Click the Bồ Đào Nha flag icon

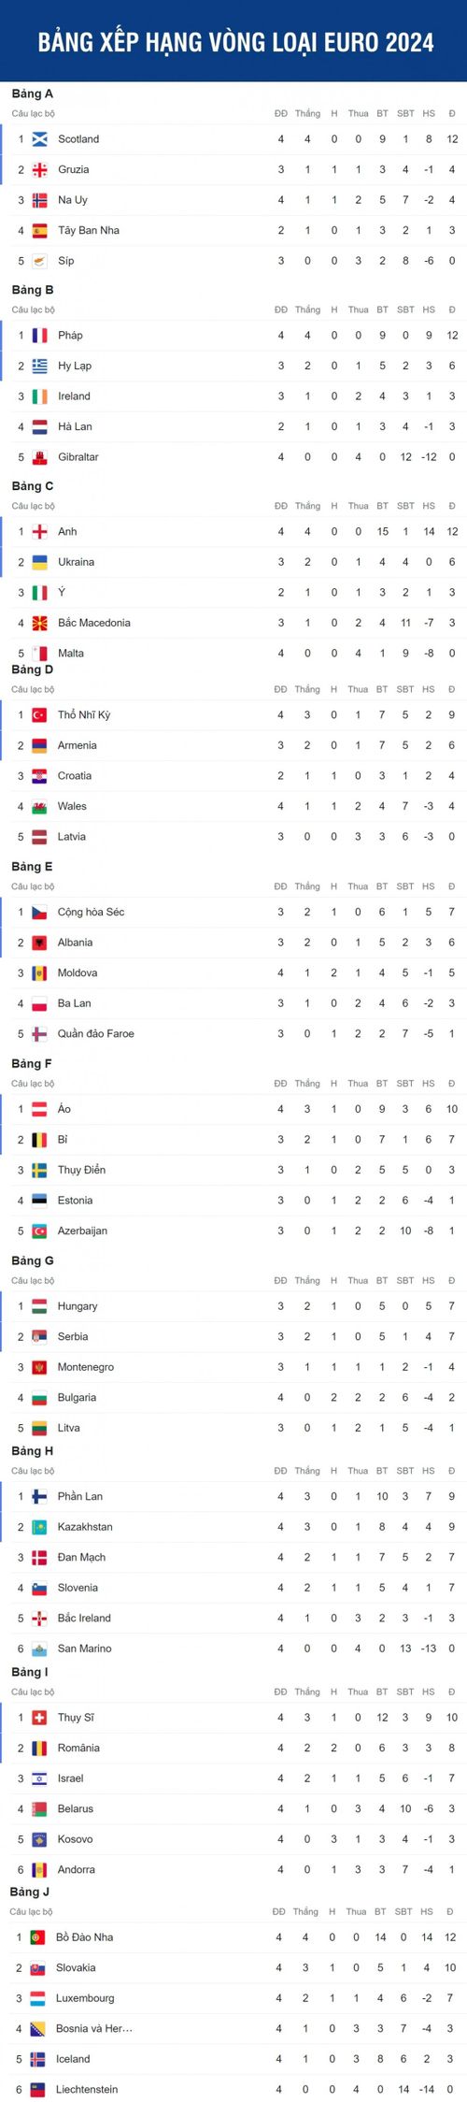pos(37,1937)
